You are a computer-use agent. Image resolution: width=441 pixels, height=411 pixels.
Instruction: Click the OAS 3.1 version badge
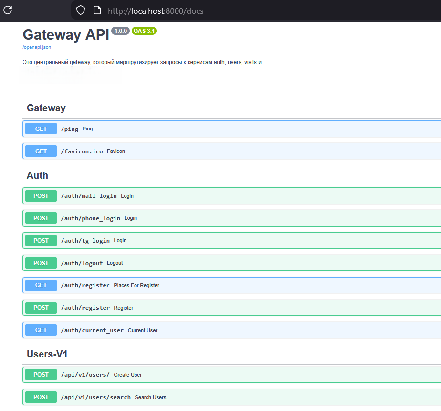point(144,31)
